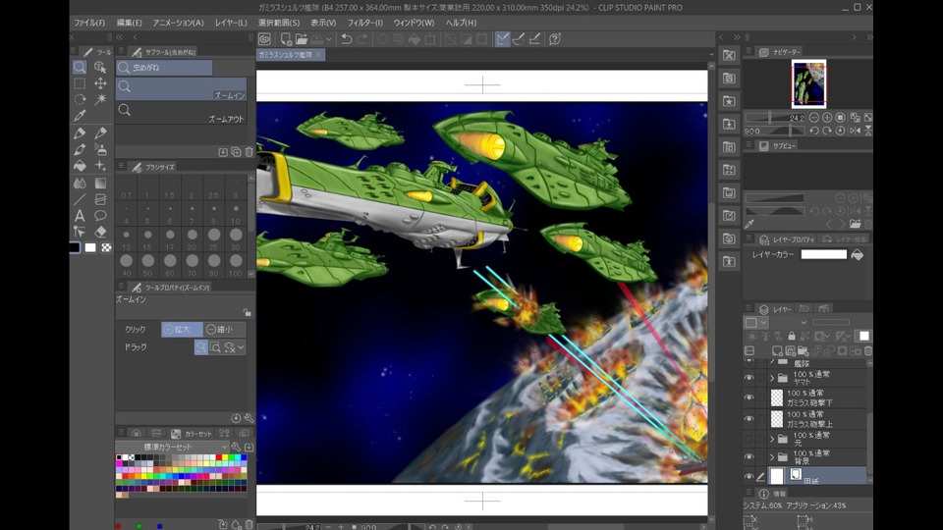Select the Pen tool
Image resolution: width=943 pixels, height=530 pixels.
pyautogui.click(x=80, y=132)
